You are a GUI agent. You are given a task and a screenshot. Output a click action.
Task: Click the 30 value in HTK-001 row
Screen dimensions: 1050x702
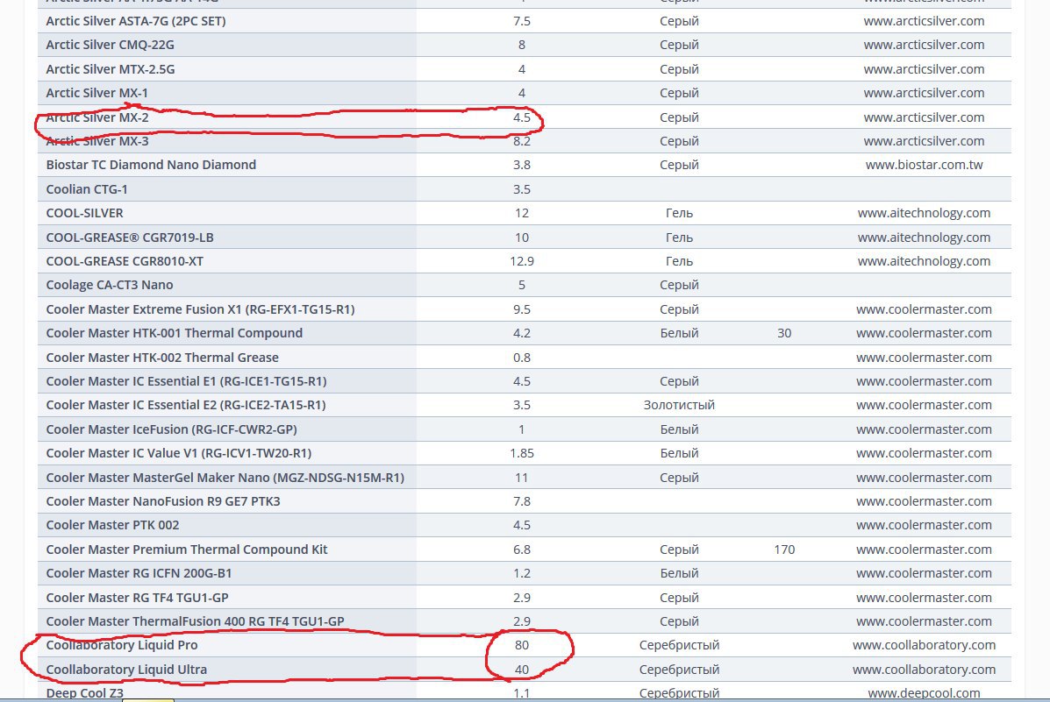(x=784, y=333)
